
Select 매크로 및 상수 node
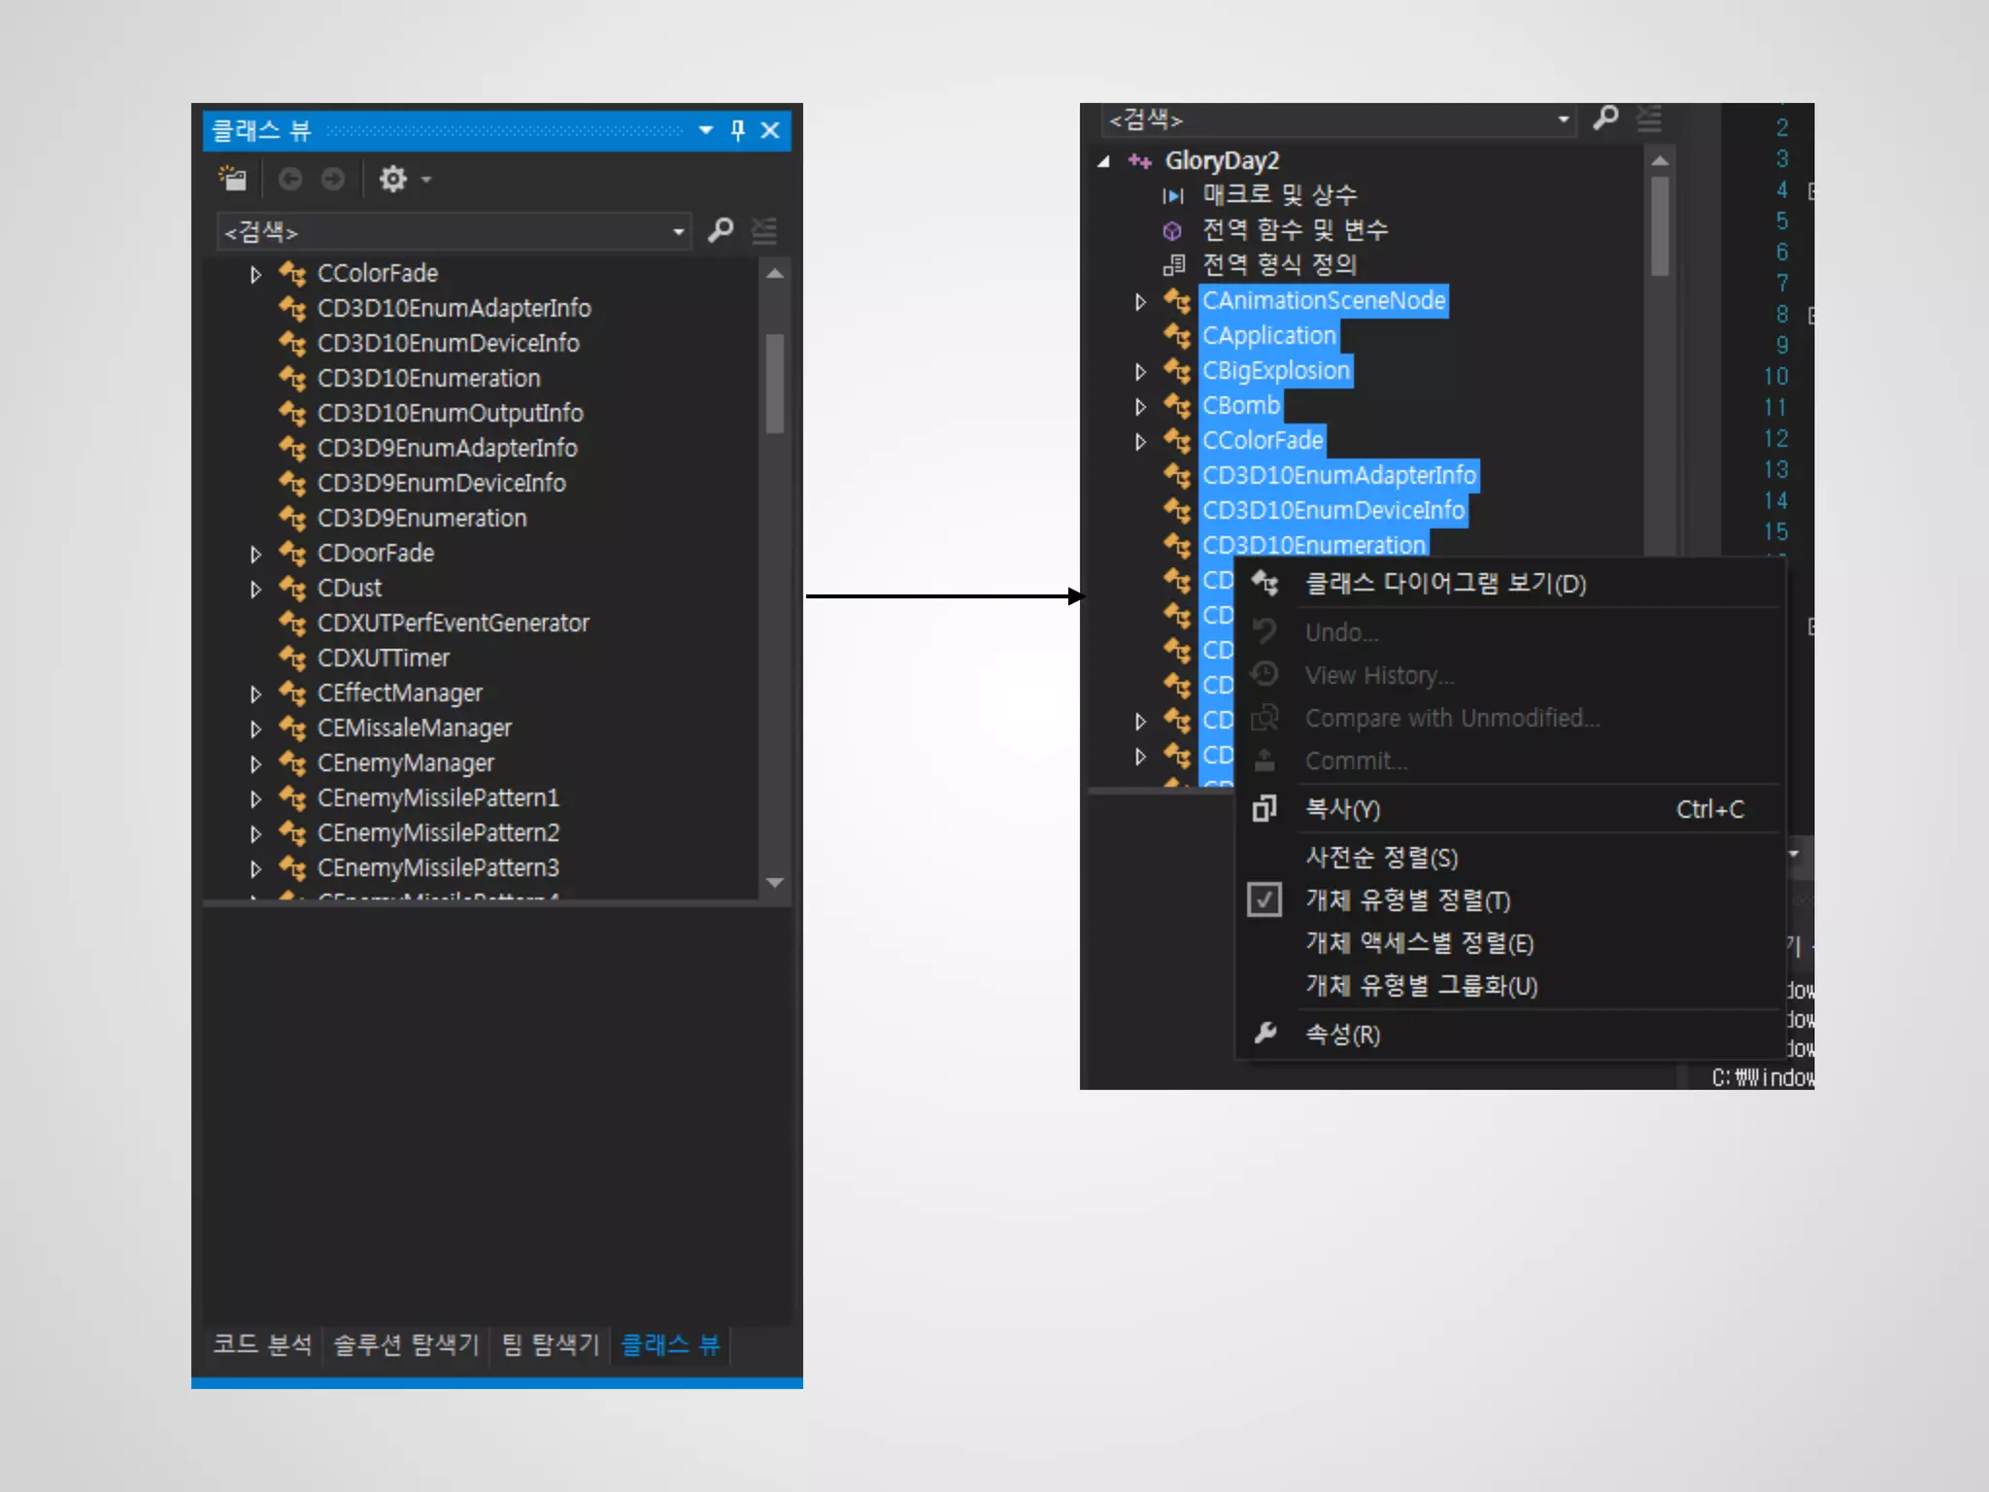click(1279, 195)
